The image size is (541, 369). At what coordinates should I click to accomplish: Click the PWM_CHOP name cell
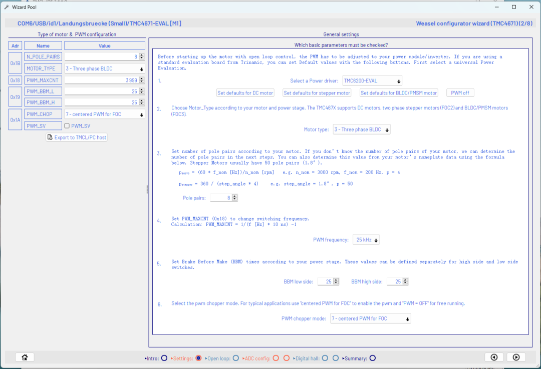(x=43, y=114)
